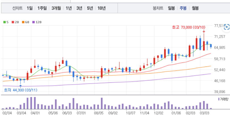Switch to the 5년 chart range
Image resolution: width=230 pixels, height=116 pixels.
point(90,8)
